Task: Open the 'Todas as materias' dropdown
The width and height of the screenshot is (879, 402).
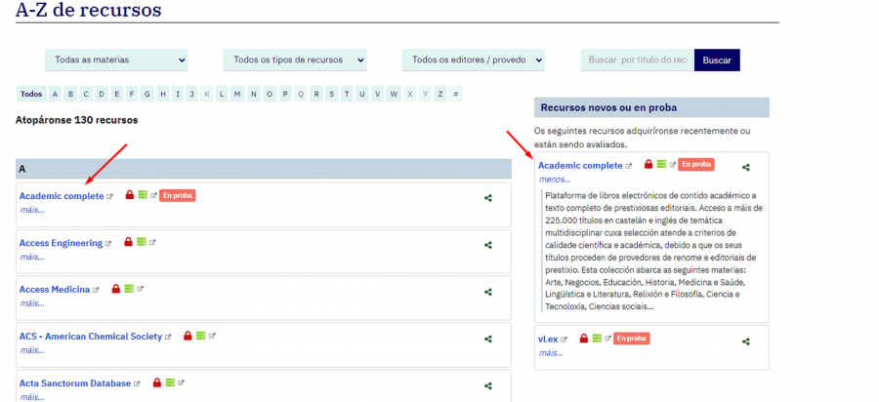Action: (x=116, y=60)
